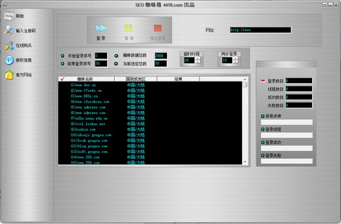This screenshot has height=224, width=341.
Task: Click the spider list scrollbar thumb
Action: point(245,84)
